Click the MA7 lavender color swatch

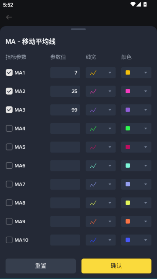point(128,184)
